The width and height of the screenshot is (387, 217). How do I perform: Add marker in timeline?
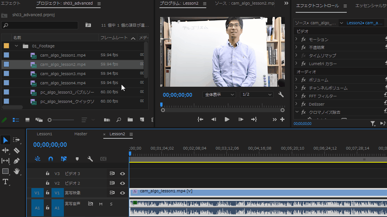click(77, 159)
